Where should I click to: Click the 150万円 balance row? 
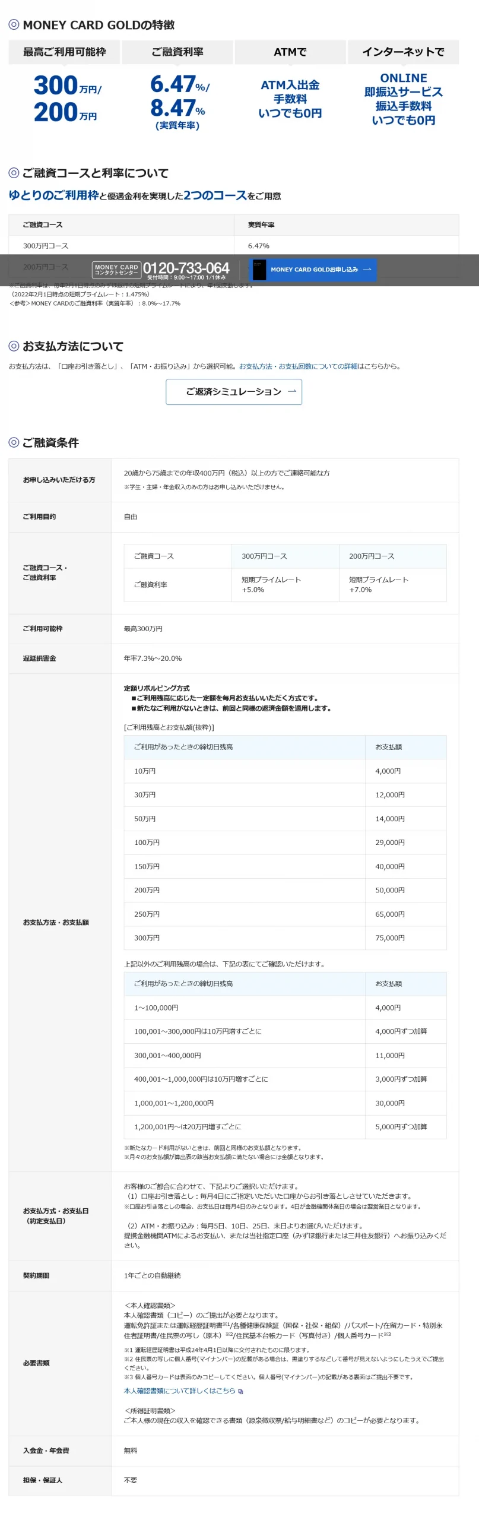(285, 866)
